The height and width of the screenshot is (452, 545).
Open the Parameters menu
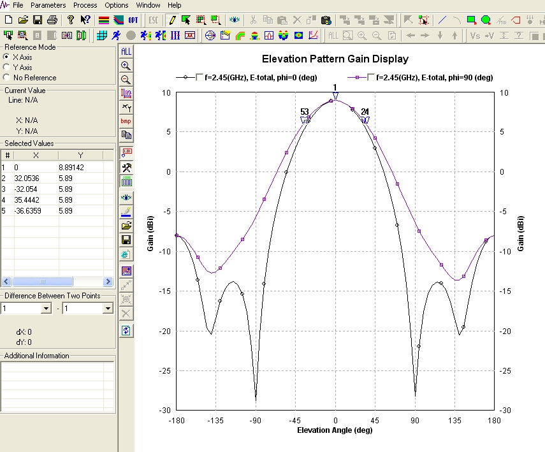(48, 5)
